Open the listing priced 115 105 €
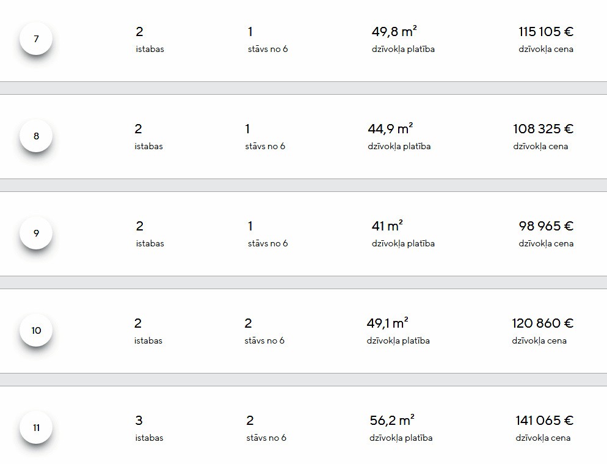Screen dimensions: 607x464 click(545, 32)
